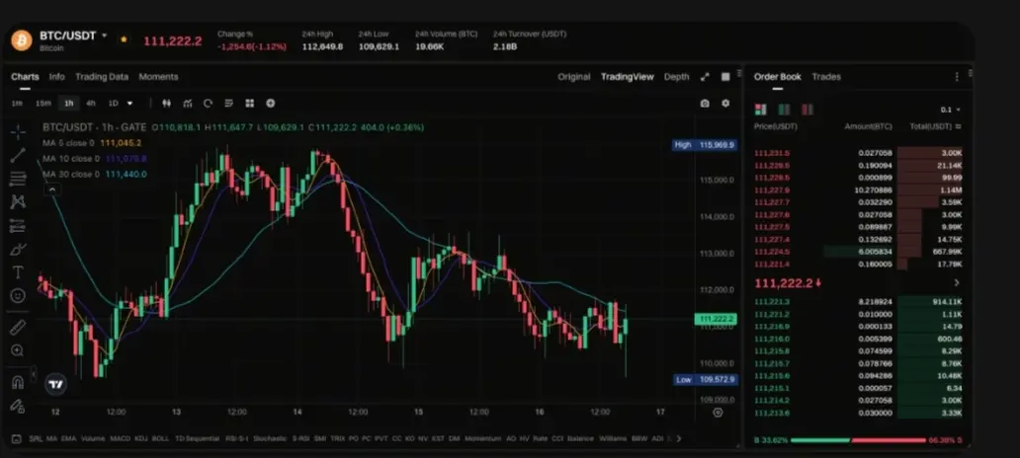Click the plus circle add icon
The height and width of the screenshot is (458, 1020).
[x=271, y=104]
